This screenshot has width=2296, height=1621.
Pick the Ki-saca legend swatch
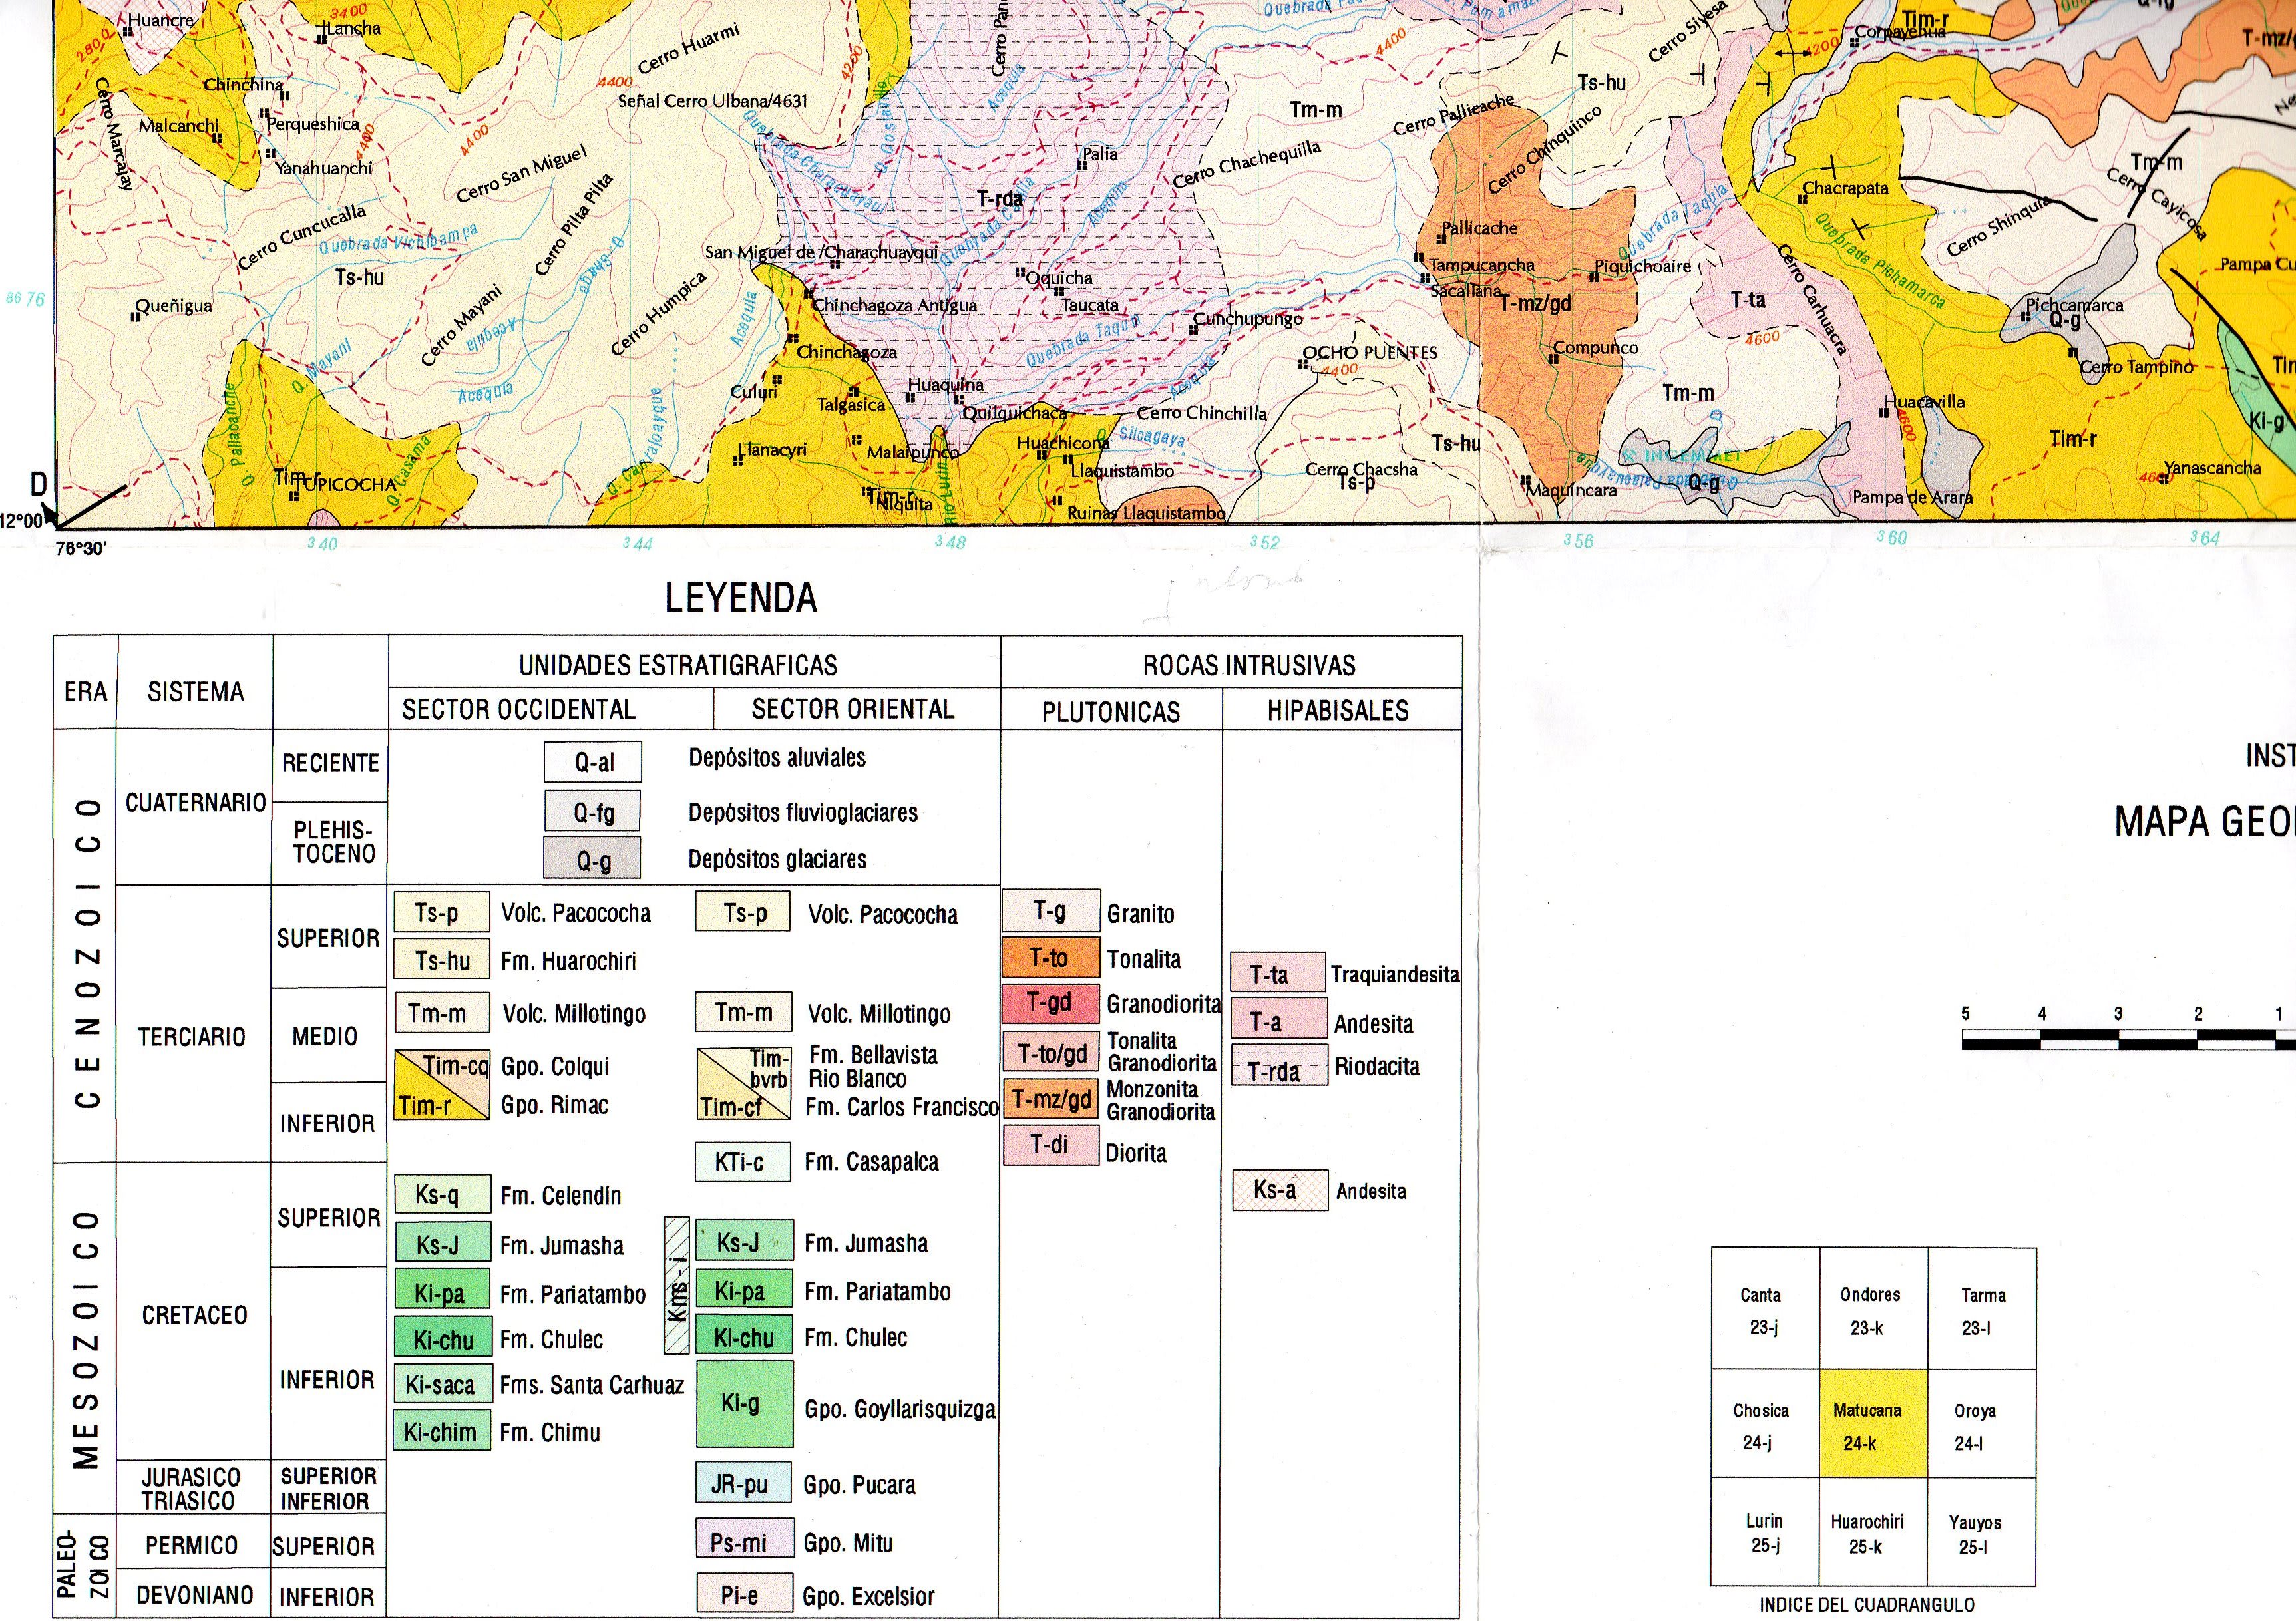[x=442, y=1384]
